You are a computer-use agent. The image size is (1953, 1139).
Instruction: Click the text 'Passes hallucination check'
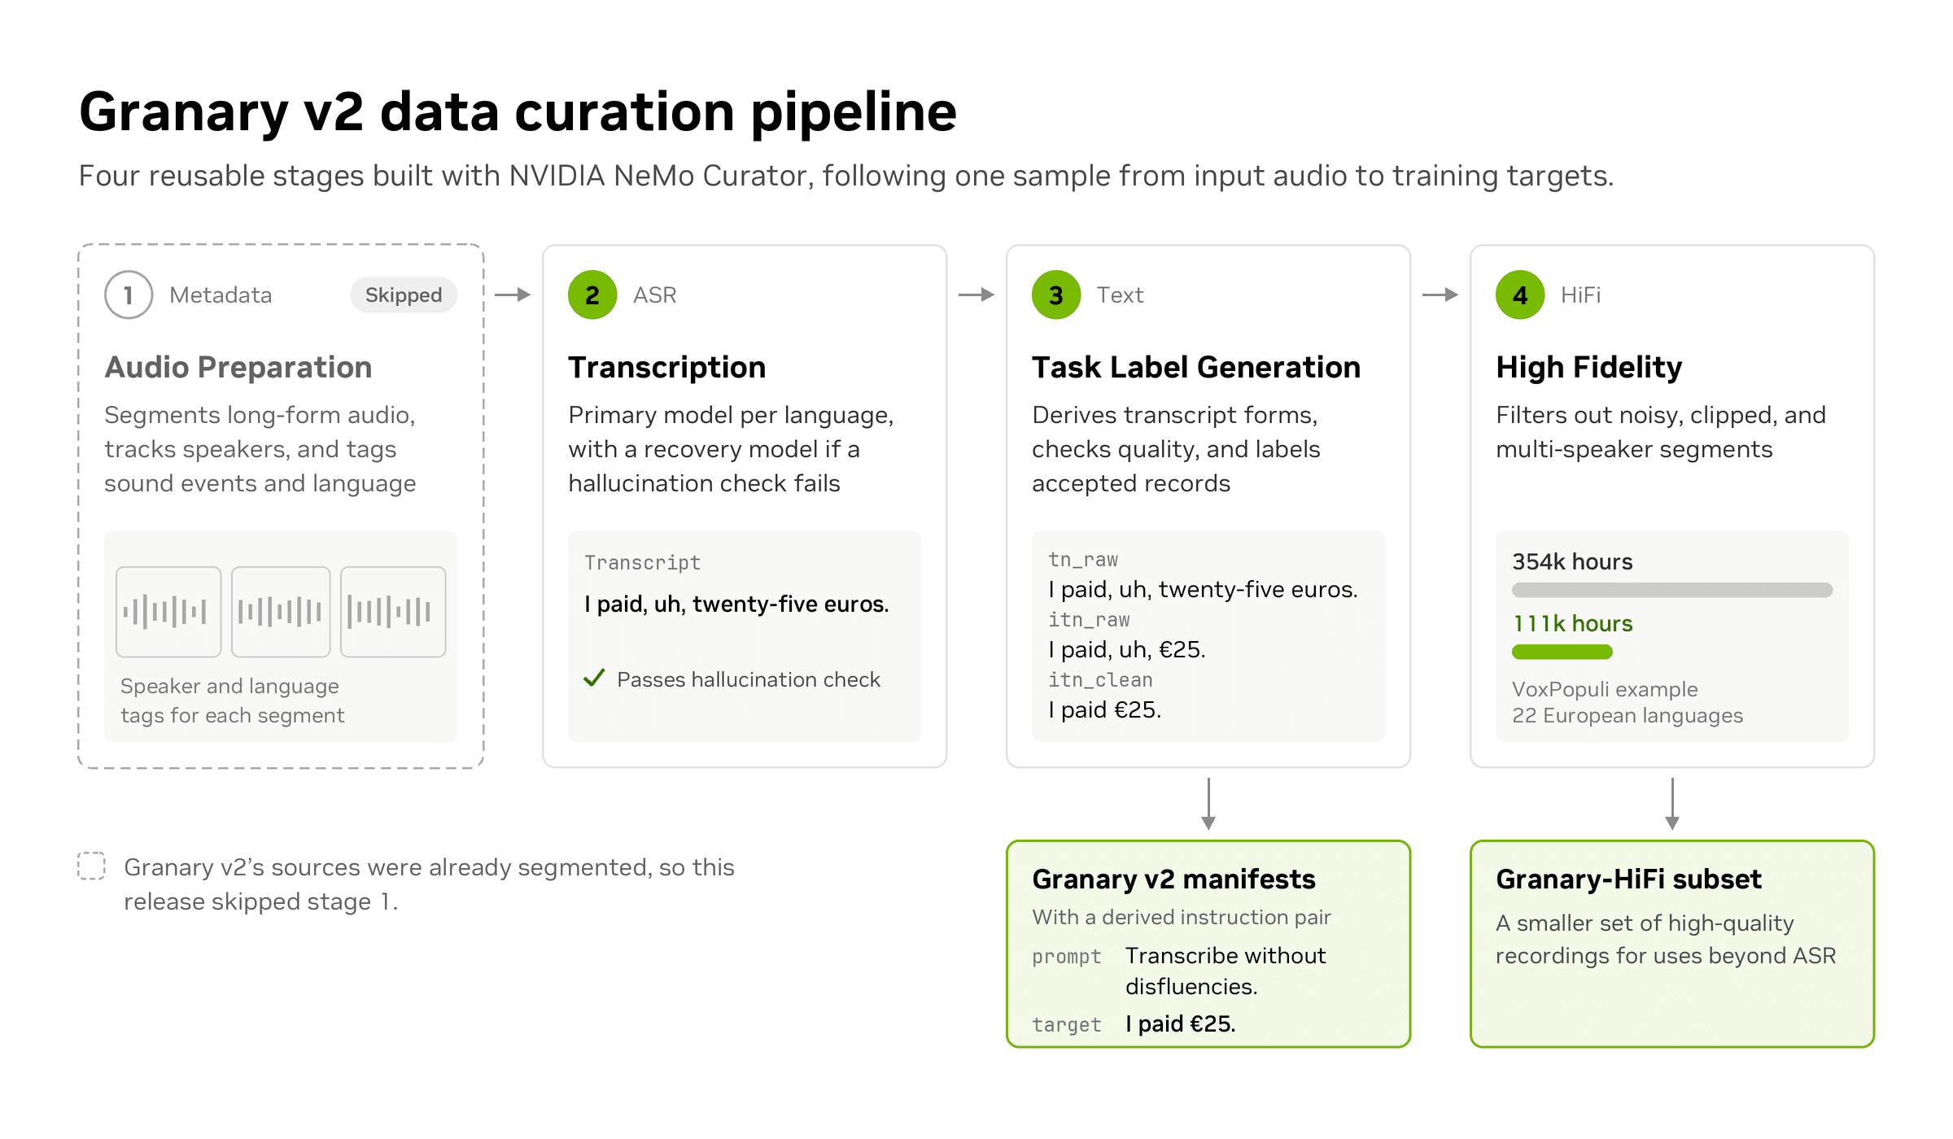pyautogui.click(x=749, y=679)
